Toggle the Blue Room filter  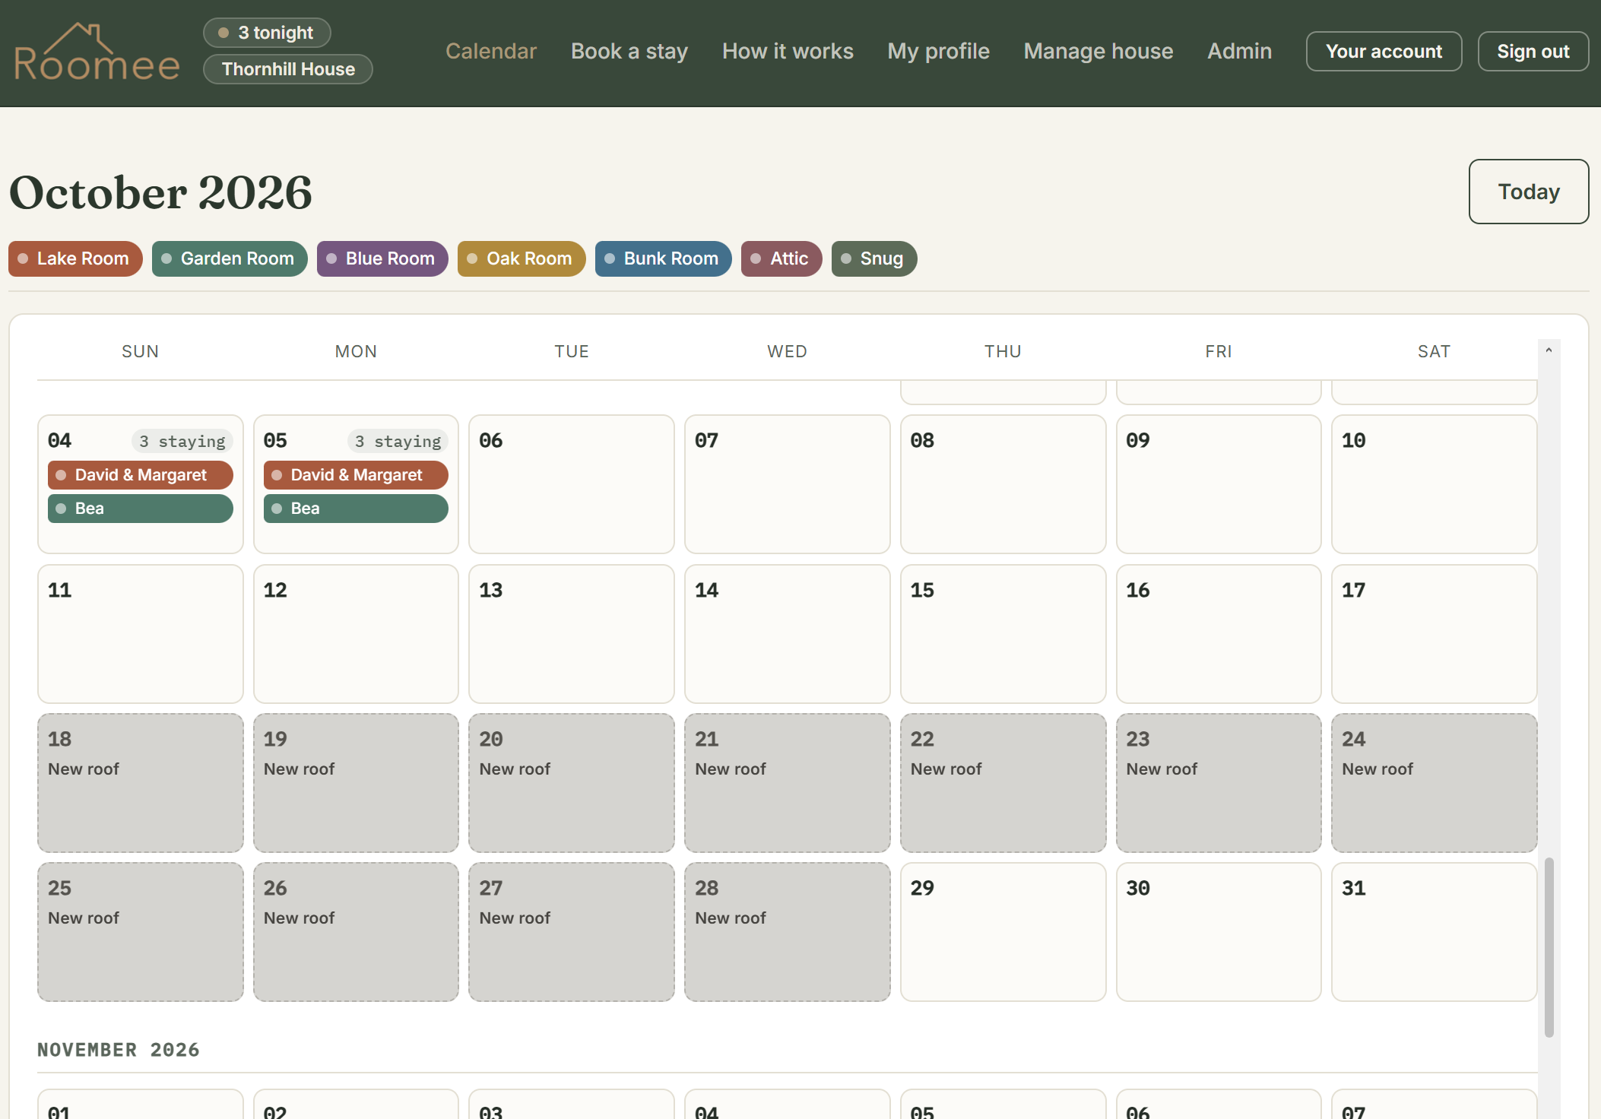click(382, 258)
